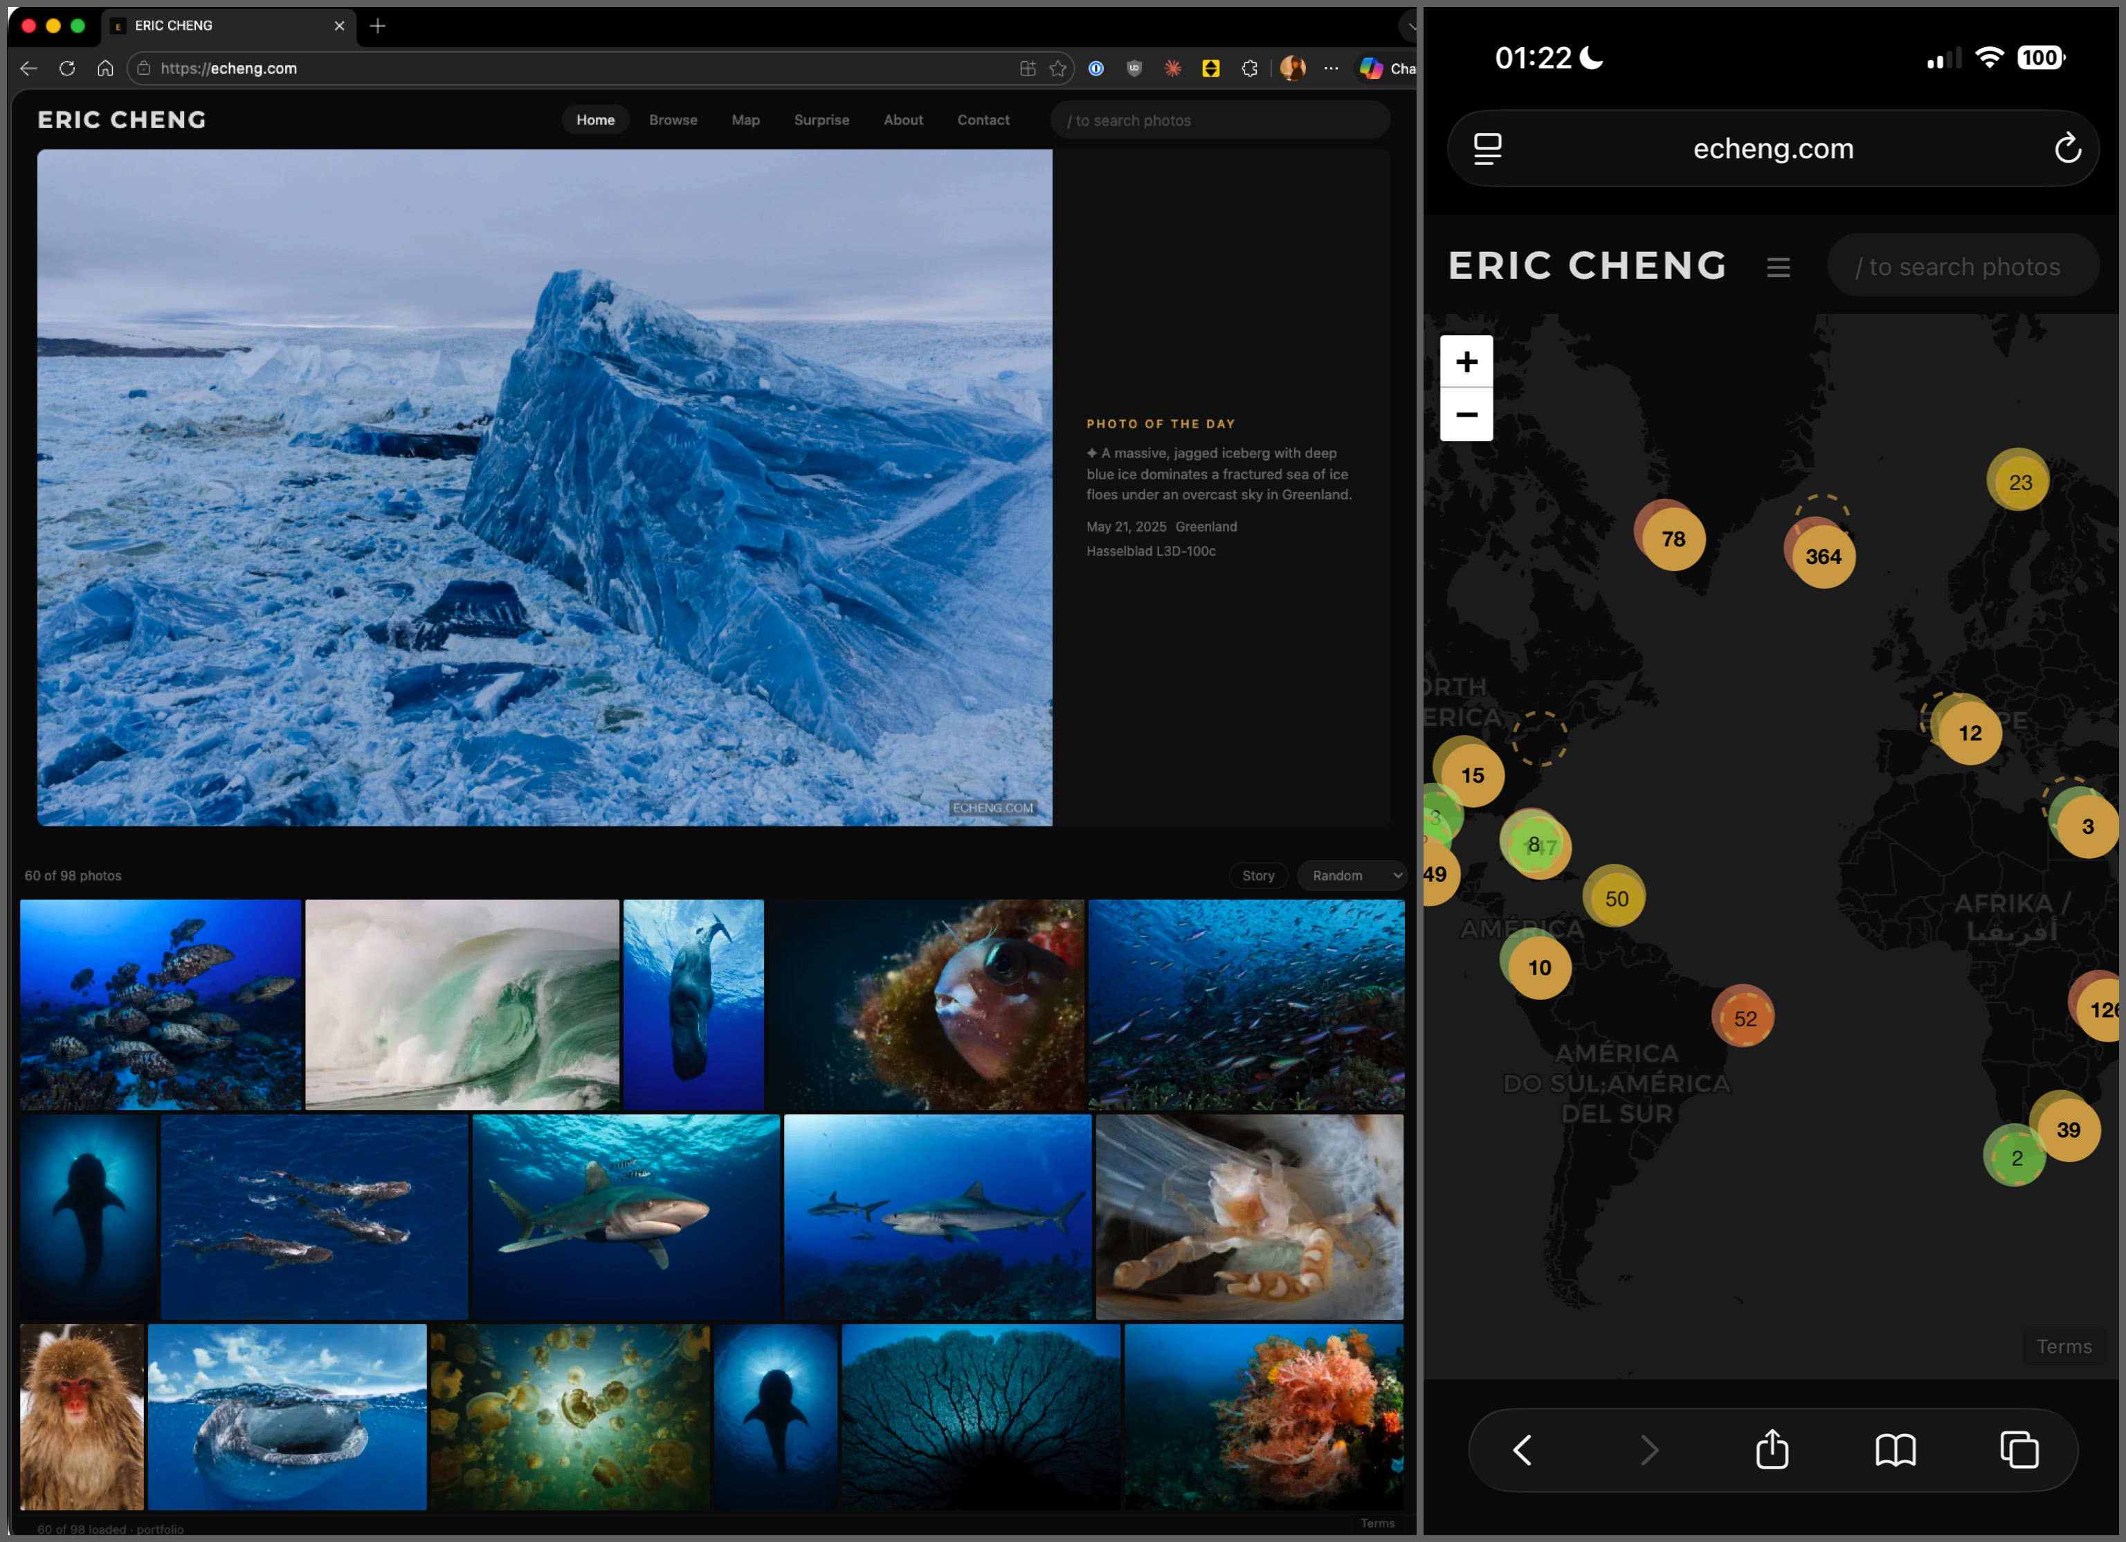Tap the mobile back chevron

pos(1523,1450)
